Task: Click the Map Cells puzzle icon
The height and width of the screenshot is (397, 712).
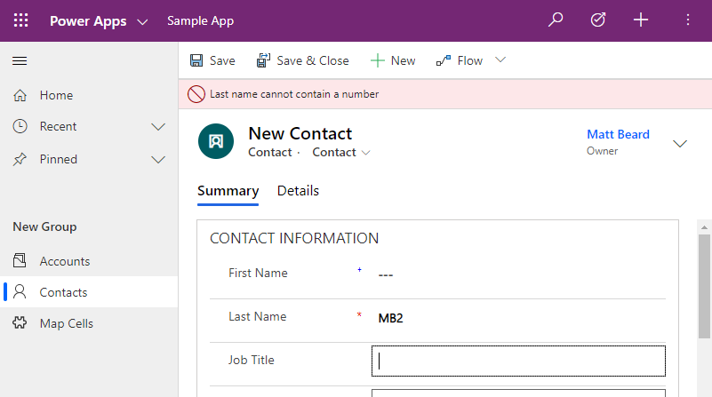Action: coord(20,323)
